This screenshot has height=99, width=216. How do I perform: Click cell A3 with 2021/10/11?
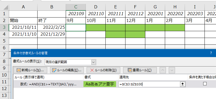tap(23, 27)
